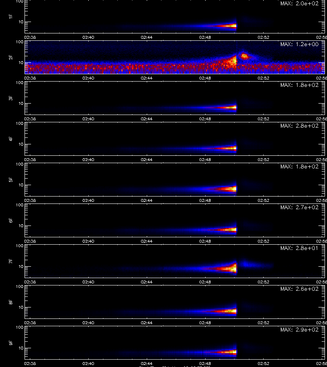Select 'MAX: 1.8e+02' in the 3F panel

[299, 85]
